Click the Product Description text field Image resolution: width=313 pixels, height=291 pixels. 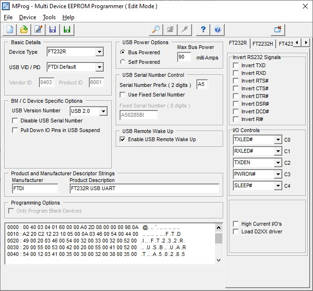144,189
